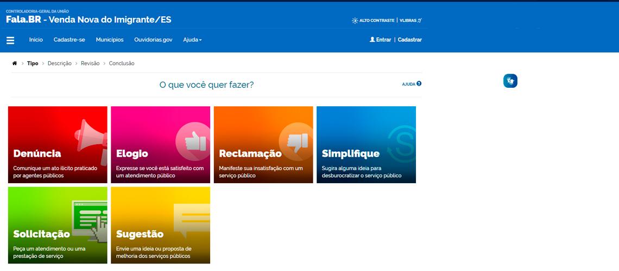
Task: Choose the Reclamação heading
Action: tap(250, 153)
